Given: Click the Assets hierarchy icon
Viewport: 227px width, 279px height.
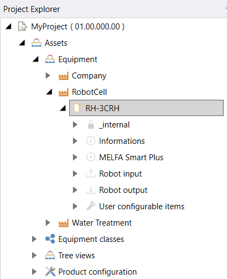Looking at the screenshot, I should [36, 43].
